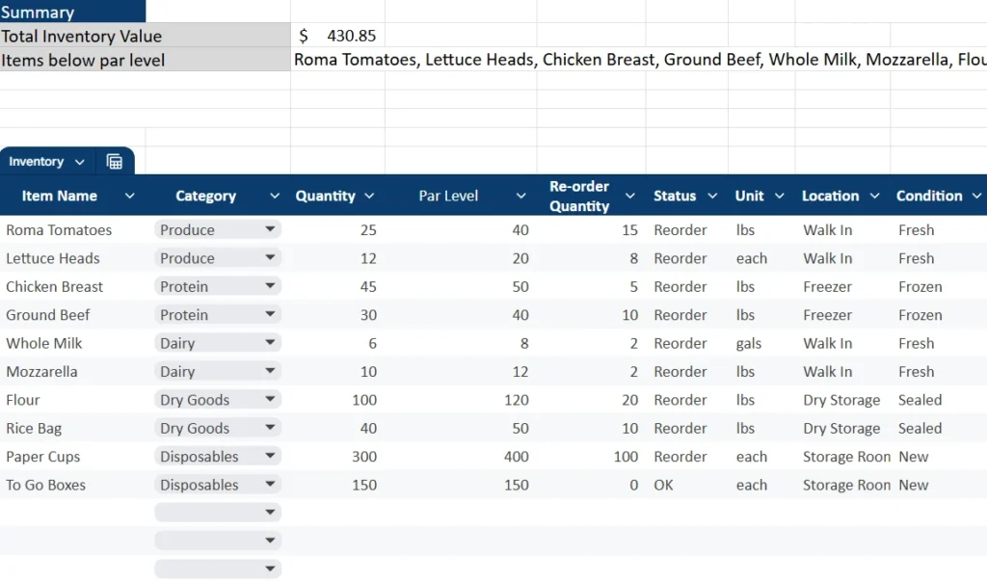Viewport: 987px width, 581px height.
Task: Select the Total Inventory Value amount cell
Action: (337, 36)
